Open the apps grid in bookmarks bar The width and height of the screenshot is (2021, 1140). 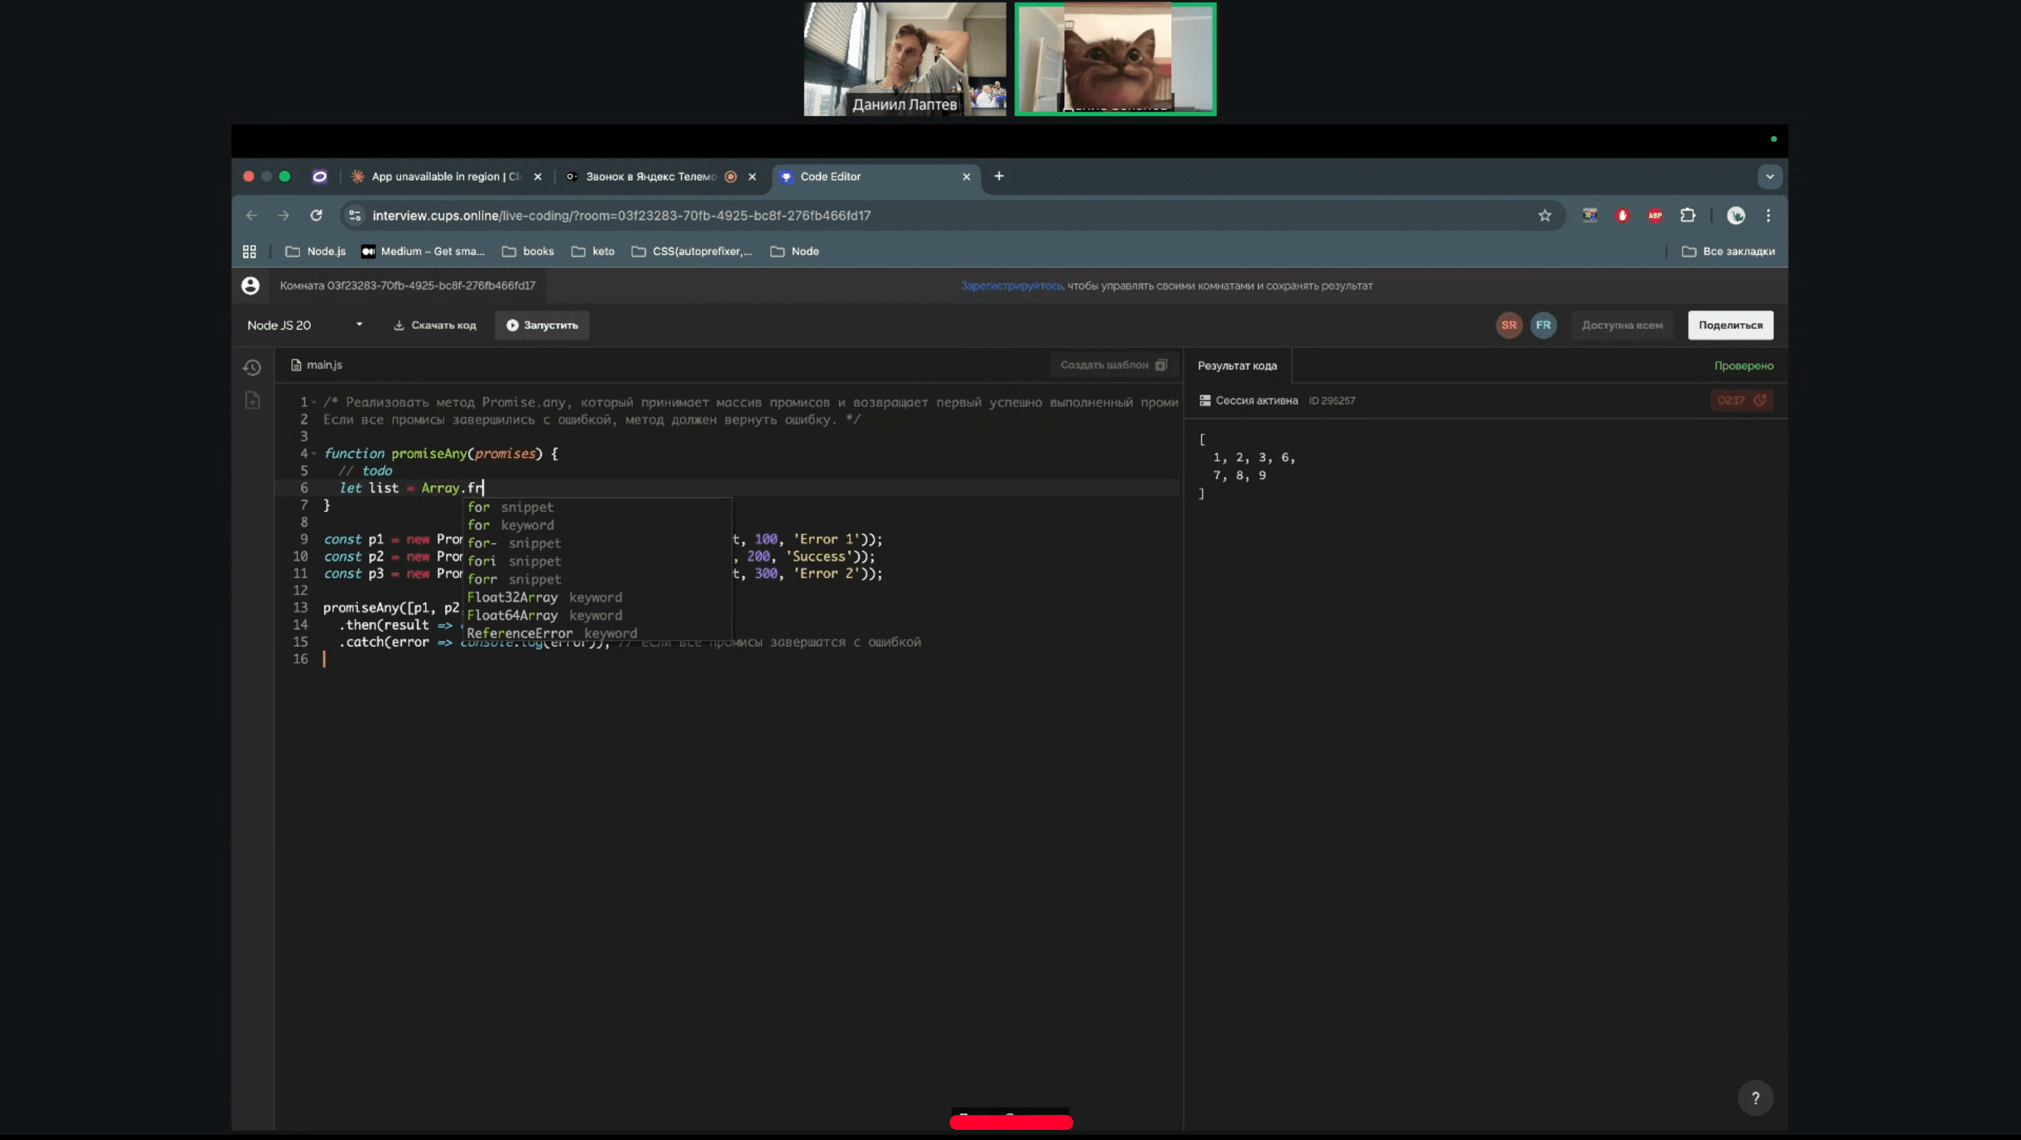click(x=249, y=252)
